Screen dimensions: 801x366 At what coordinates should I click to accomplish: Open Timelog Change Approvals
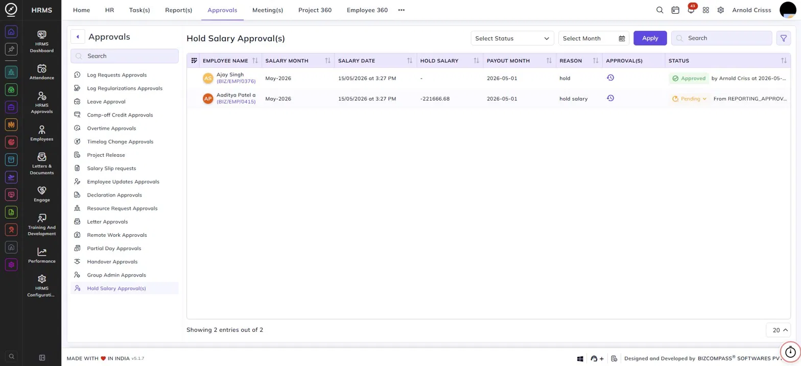pos(125,141)
